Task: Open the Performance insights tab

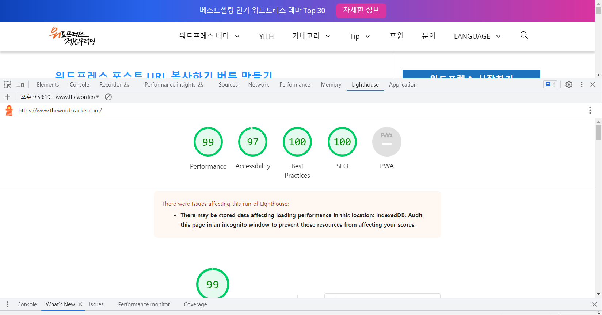Action: point(174,85)
